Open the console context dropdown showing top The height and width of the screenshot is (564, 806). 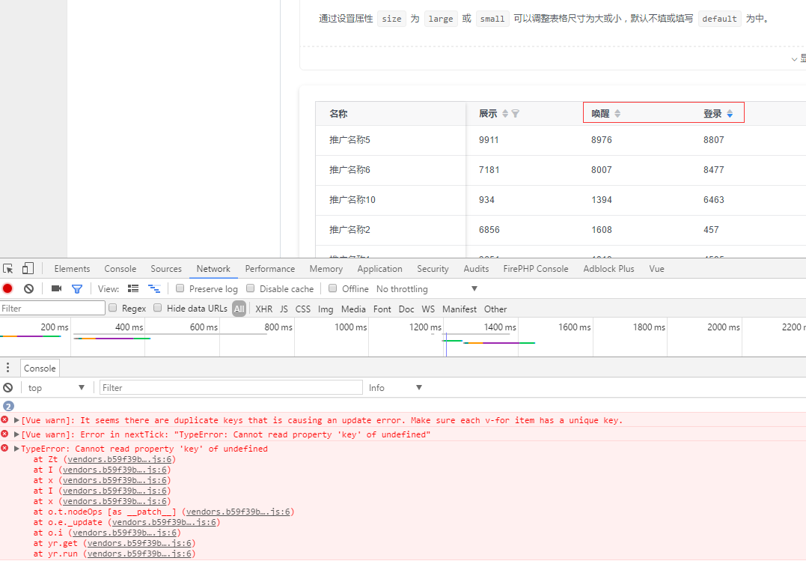tap(56, 387)
